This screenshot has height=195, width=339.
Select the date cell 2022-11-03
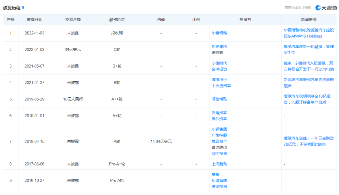coord(35,33)
